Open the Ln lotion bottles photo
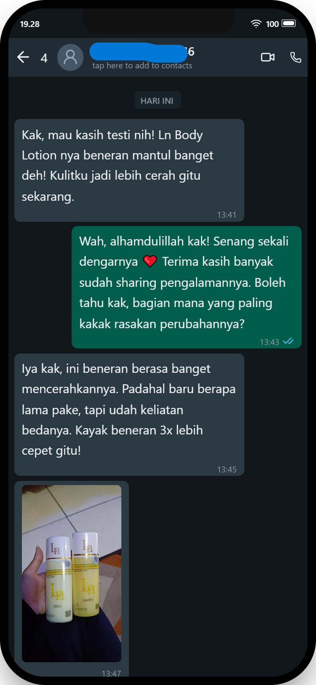The width and height of the screenshot is (316, 685). pyautogui.click(x=72, y=573)
